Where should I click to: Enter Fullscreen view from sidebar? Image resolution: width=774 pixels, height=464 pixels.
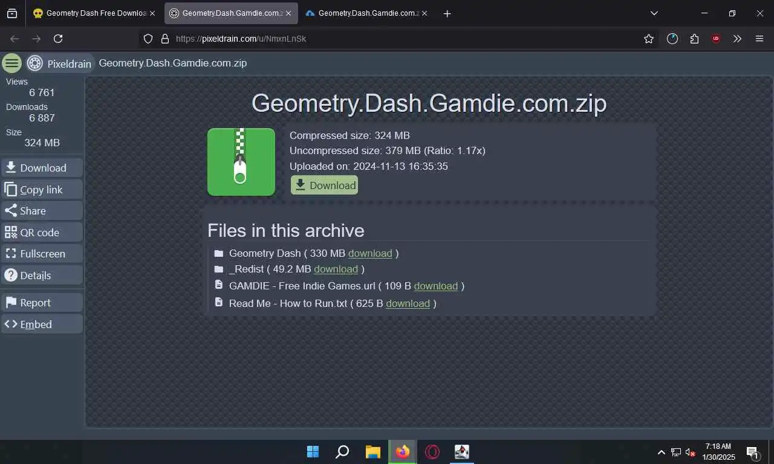[x=42, y=254]
